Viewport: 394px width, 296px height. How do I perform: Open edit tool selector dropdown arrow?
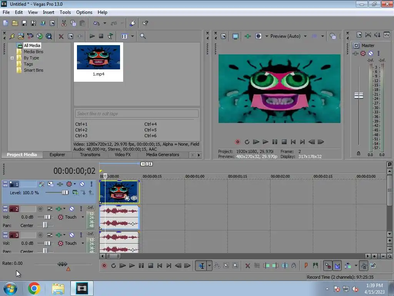click(209, 266)
